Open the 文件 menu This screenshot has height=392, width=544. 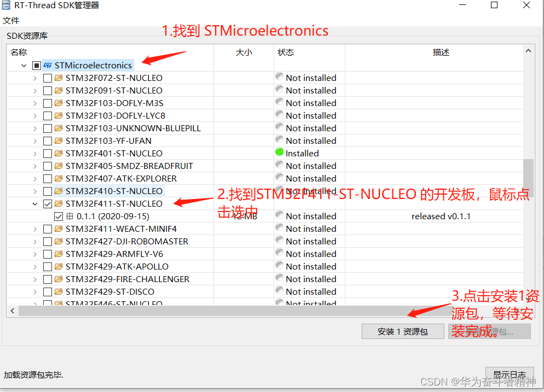coord(11,21)
